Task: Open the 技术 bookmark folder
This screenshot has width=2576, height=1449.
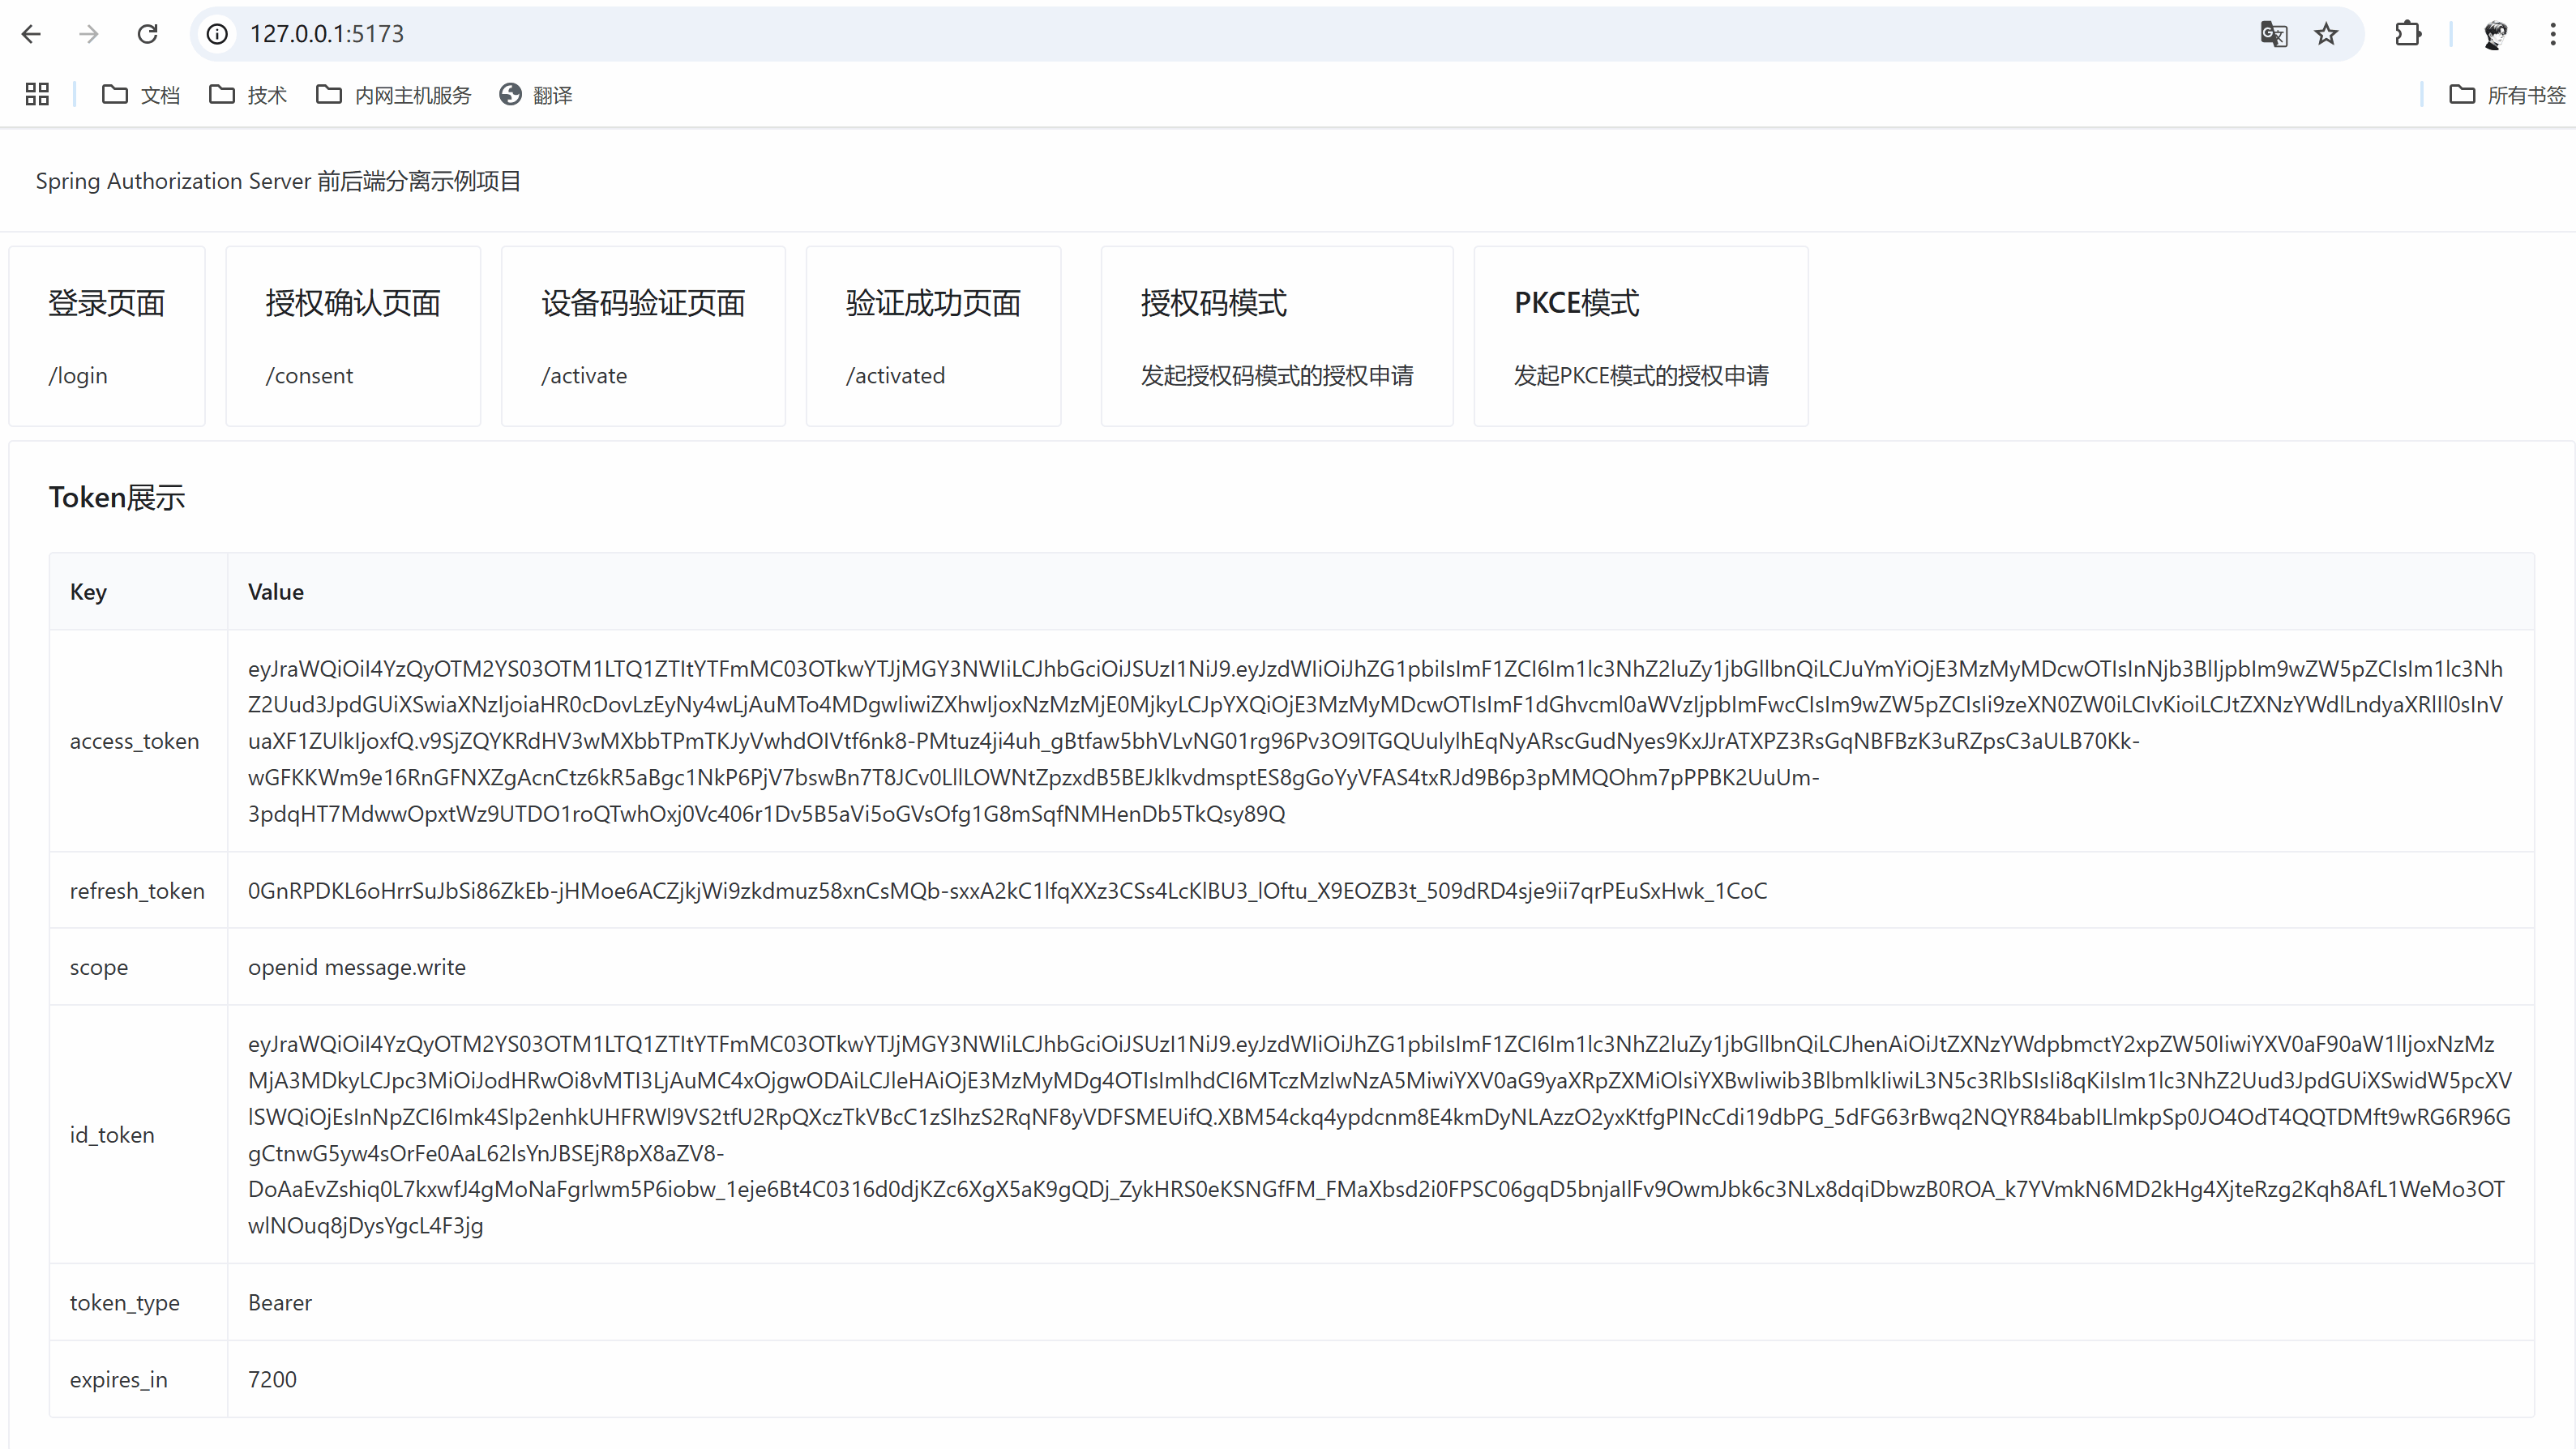Action: tap(248, 94)
